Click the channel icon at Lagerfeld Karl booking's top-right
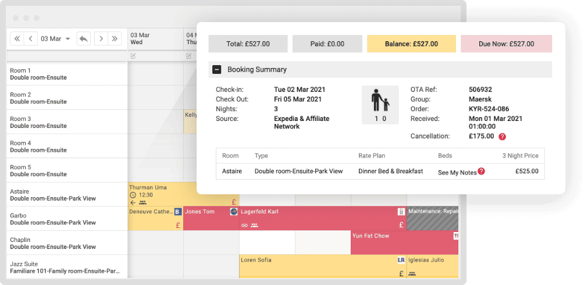 [x=401, y=212]
